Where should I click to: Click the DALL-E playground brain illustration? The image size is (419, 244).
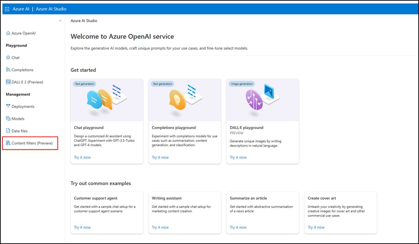pos(254,99)
